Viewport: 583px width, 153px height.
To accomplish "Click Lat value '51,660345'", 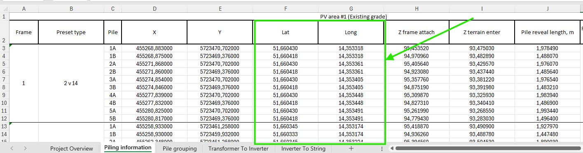I will click(x=286, y=126).
